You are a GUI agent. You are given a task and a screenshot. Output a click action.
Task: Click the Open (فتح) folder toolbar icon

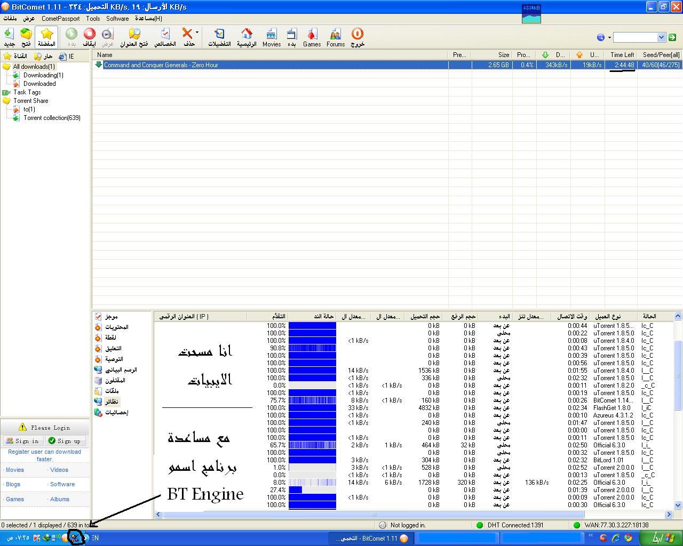click(26, 38)
